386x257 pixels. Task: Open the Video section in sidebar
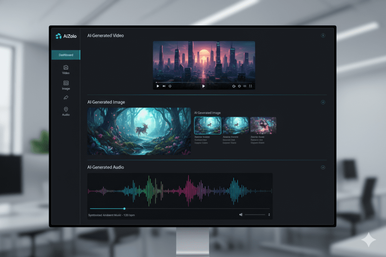click(66, 69)
